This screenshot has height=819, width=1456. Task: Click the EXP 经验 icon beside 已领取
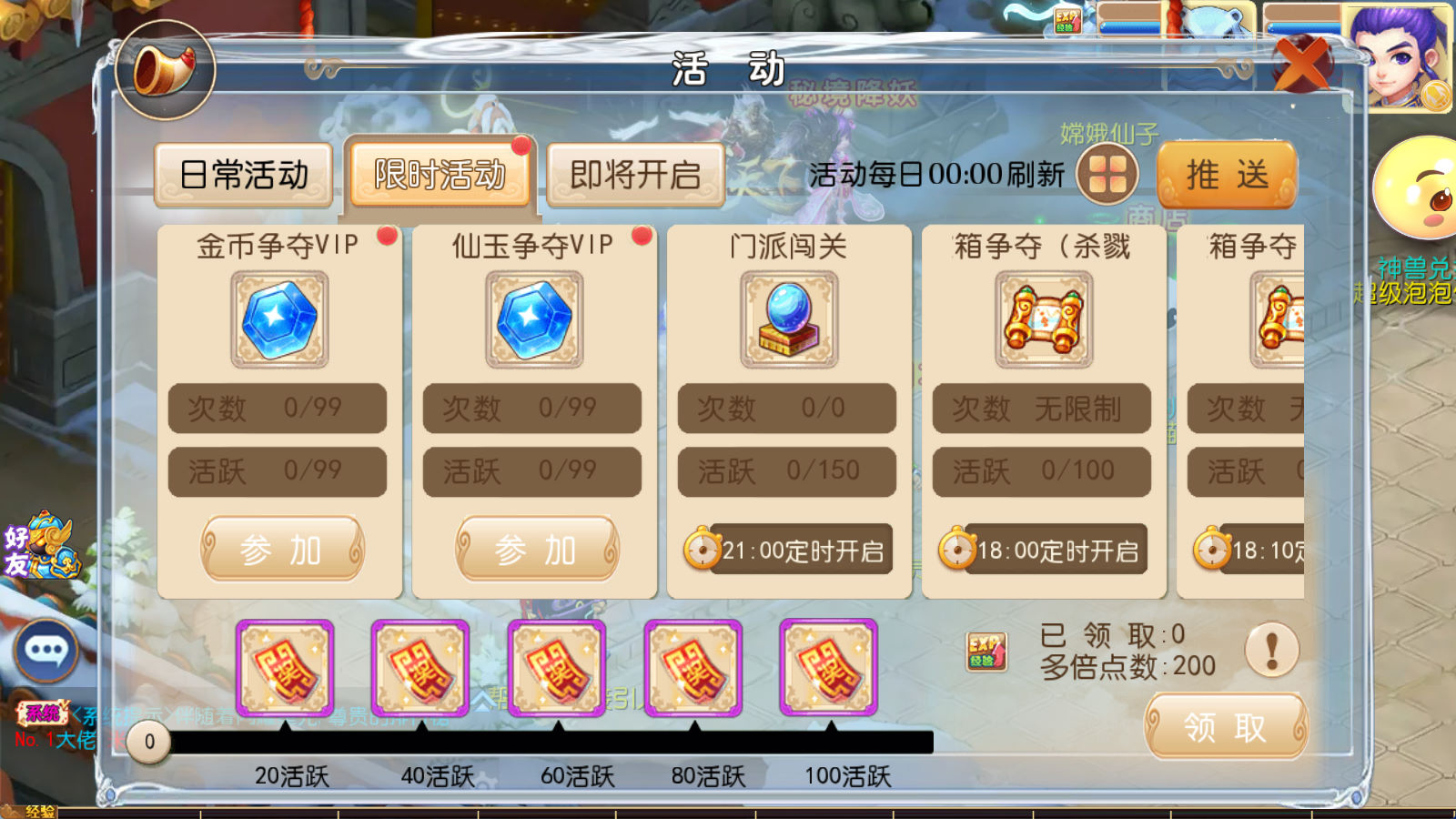click(x=986, y=652)
